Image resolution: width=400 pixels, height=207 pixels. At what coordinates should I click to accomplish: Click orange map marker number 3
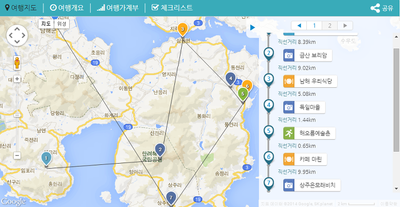tap(182, 30)
